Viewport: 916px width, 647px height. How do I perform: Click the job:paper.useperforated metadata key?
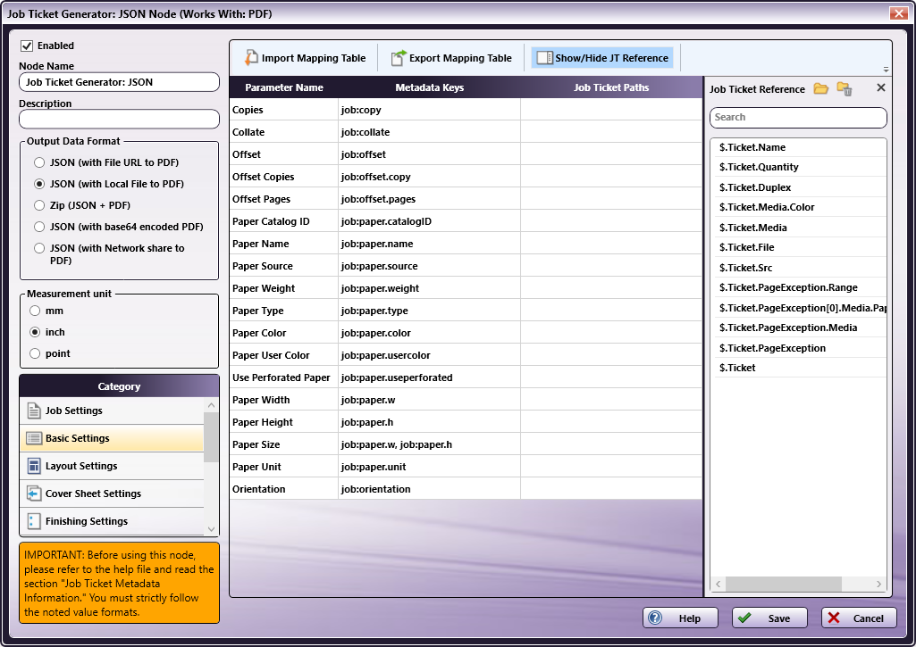click(x=429, y=377)
